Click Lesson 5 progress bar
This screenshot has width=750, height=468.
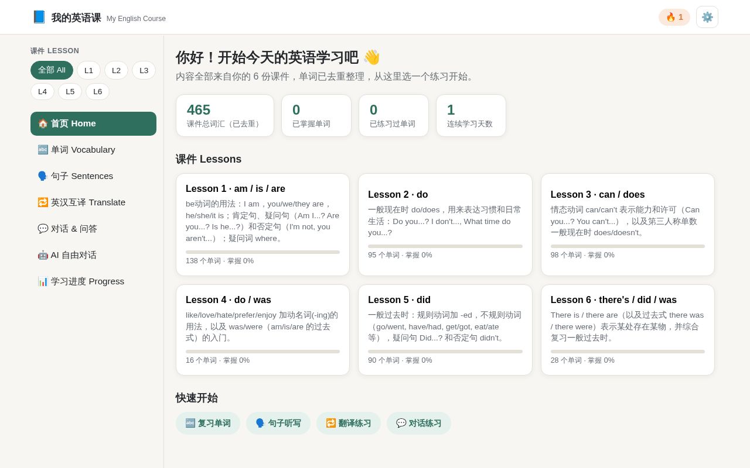point(445,352)
